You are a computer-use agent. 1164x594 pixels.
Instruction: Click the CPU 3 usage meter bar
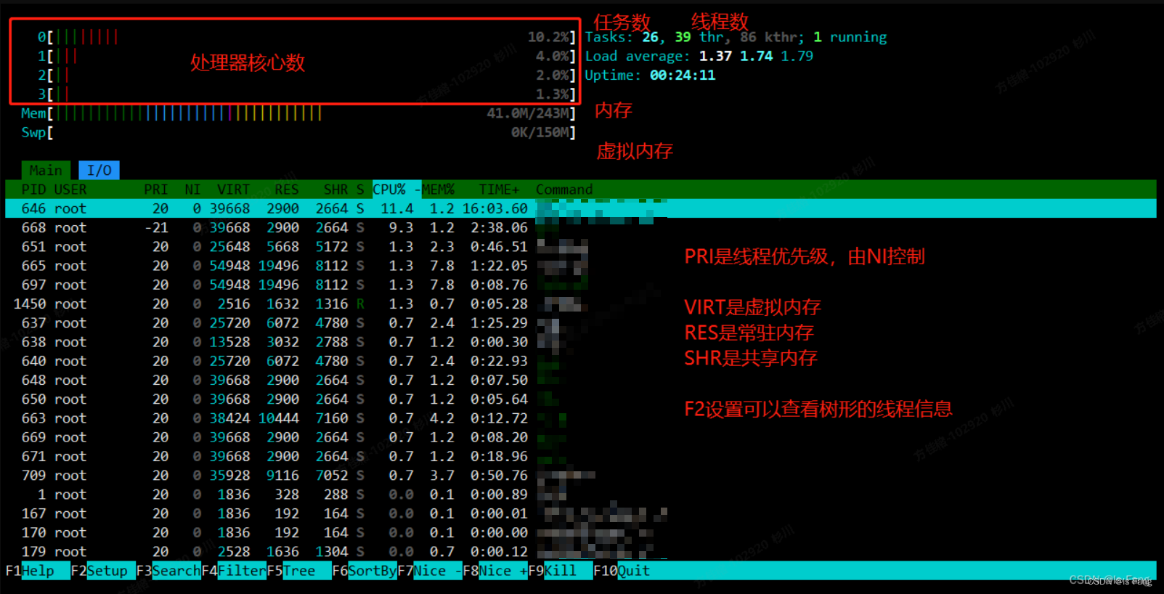coord(306,94)
